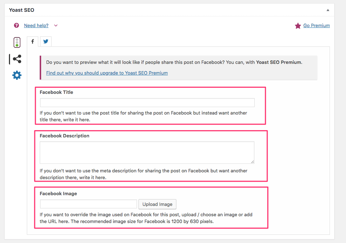Focus the Facebook Title input field

point(147,102)
